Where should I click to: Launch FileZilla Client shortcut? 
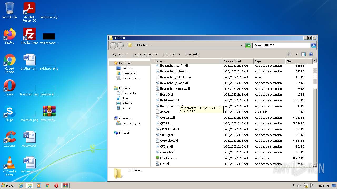click(29, 36)
